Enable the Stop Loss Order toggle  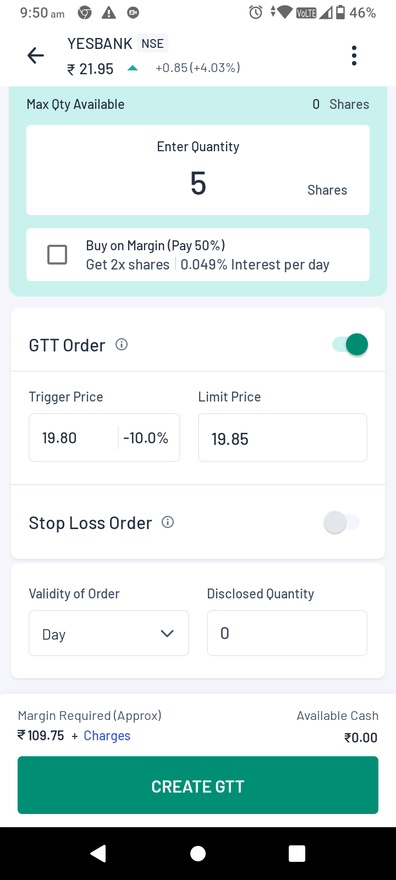[342, 522]
